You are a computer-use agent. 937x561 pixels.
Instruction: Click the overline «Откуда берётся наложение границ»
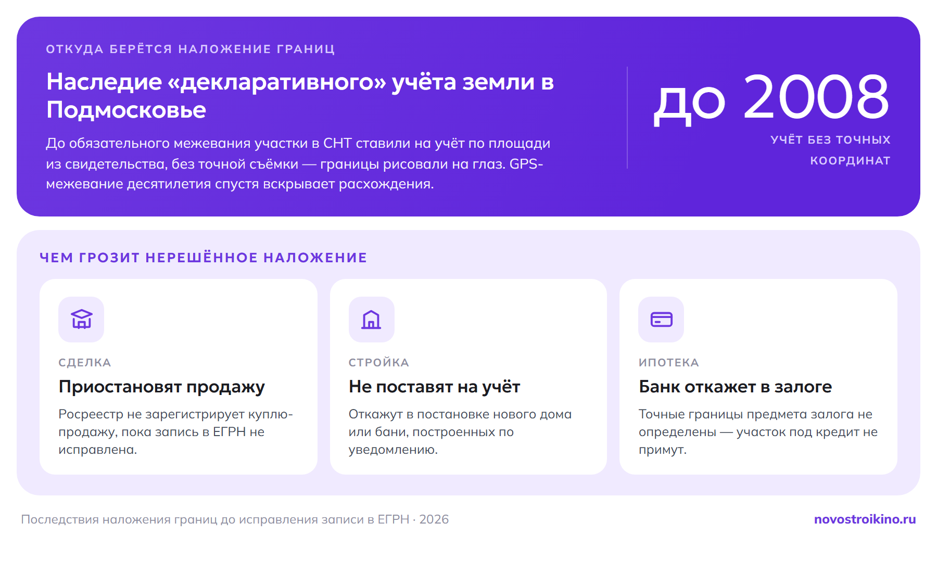[191, 49]
